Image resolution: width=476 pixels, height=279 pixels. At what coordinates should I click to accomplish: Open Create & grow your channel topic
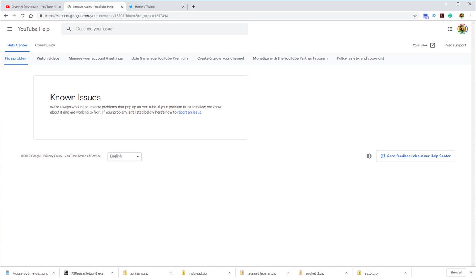point(221,58)
